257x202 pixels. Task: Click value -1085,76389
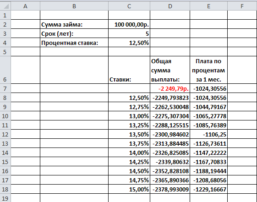(x=208, y=125)
